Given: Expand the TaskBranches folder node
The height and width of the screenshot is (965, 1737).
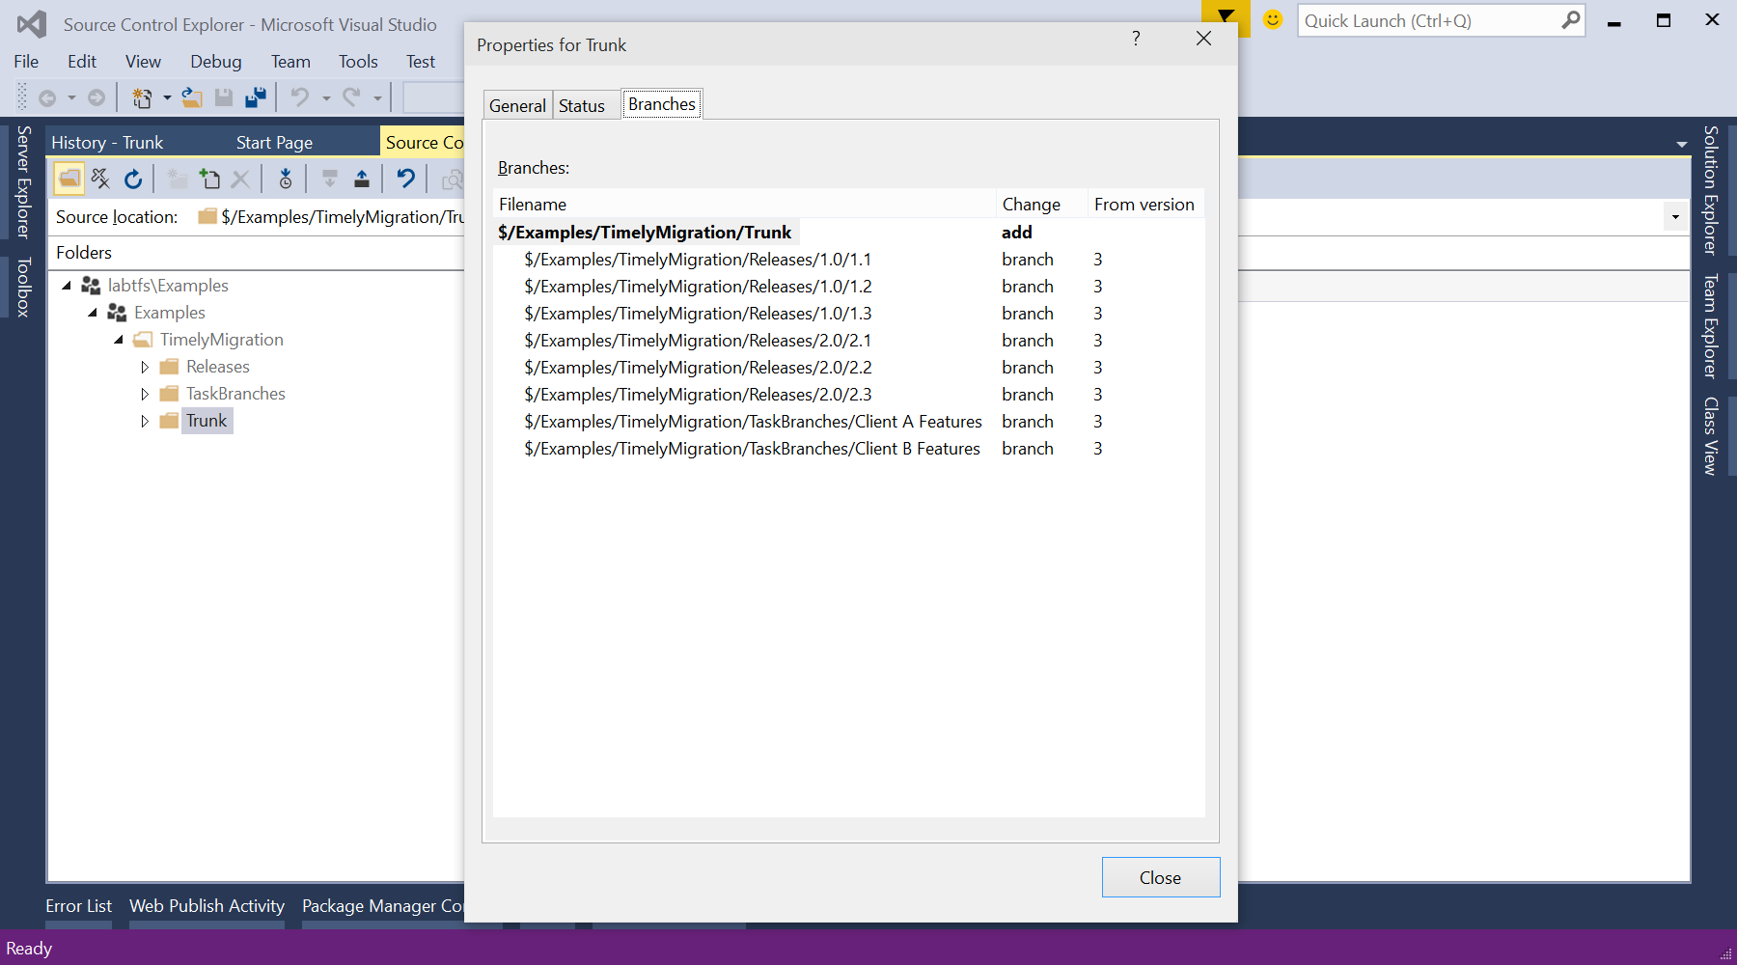Looking at the screenshot, I should 145,394.
